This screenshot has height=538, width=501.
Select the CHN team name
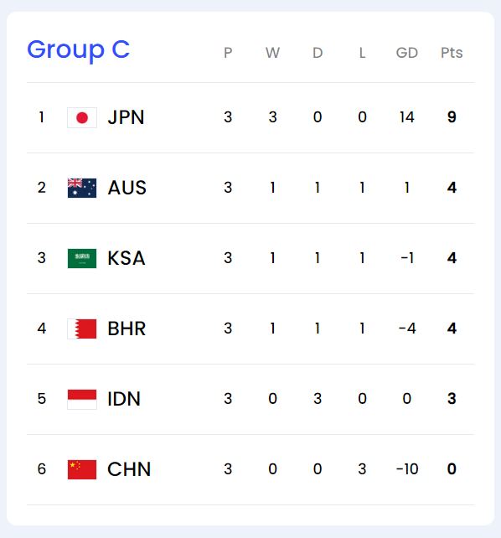(129, 469)
